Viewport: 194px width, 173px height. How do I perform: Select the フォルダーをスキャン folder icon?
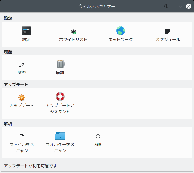tap(60, 136)
